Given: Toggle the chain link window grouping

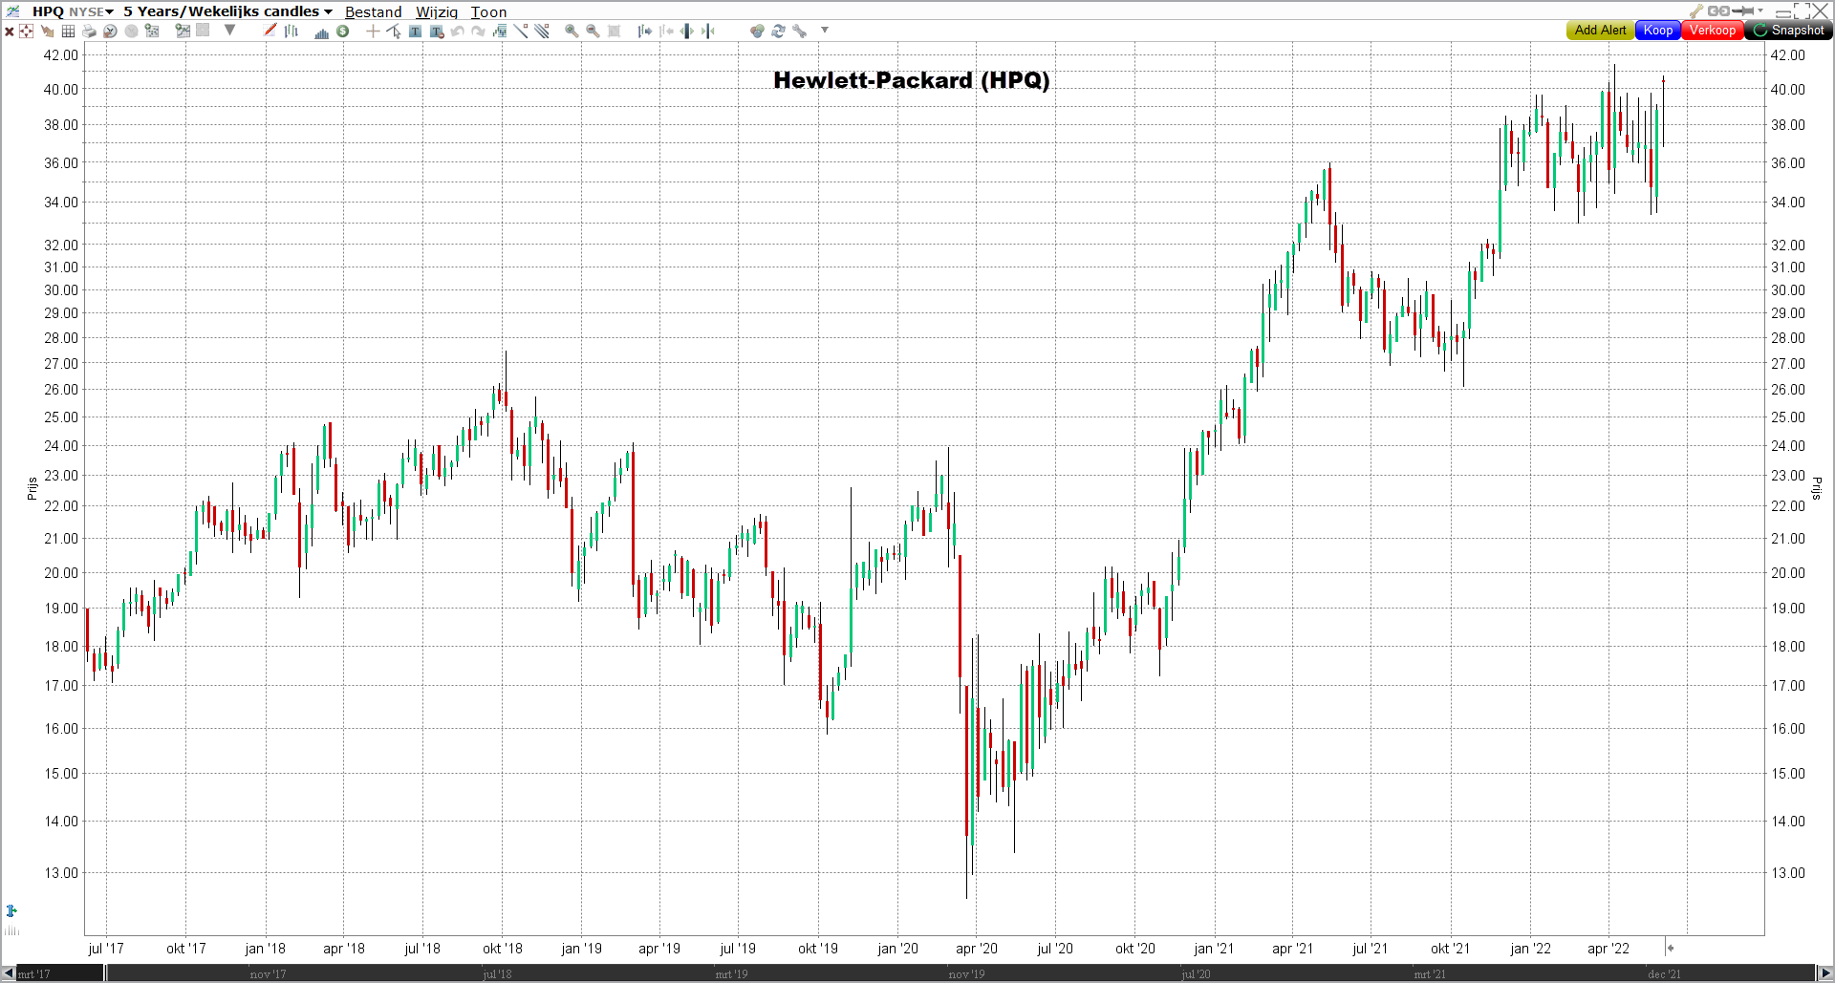Looking at the screenshot, I should point(1718,11).
